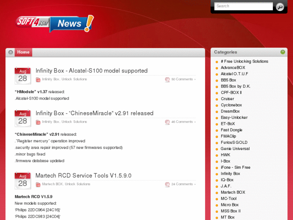Click category folder icon under Martech RCD post
The height and width of the screenshot is (220, 293).
[x=38, y=184]
